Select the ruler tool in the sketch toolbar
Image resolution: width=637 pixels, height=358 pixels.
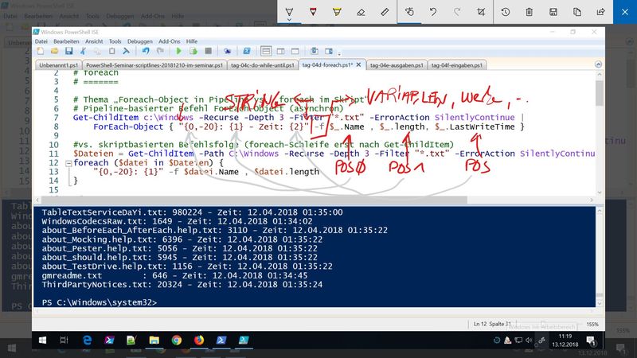pyautogui.click(x=385, y=12)
